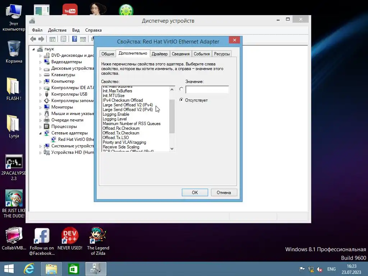Open File Explorer from the taskbar
The image size is (368, 276).
[51, 269]
